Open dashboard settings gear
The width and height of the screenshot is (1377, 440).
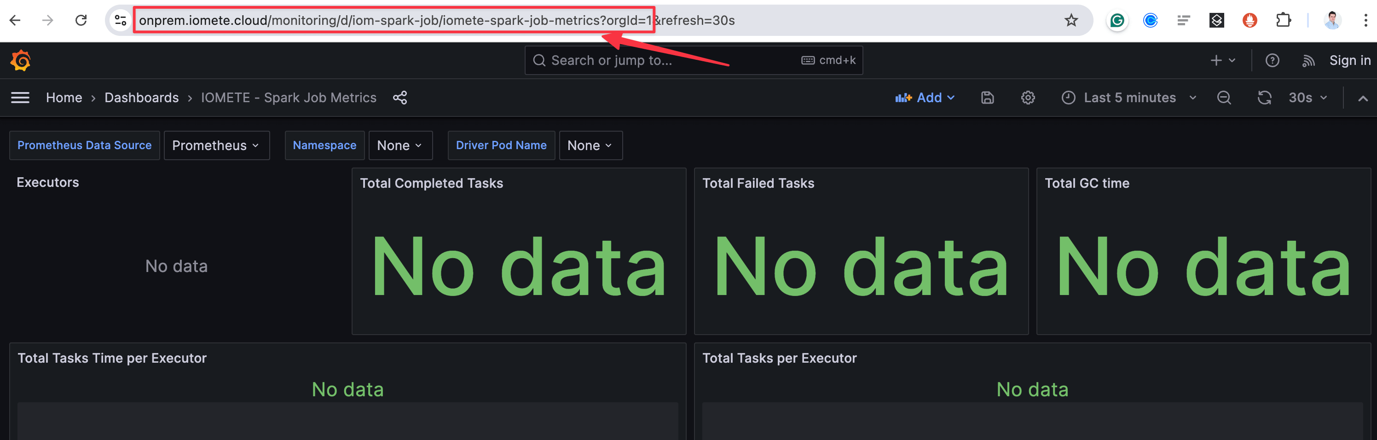coord(1028,98)
